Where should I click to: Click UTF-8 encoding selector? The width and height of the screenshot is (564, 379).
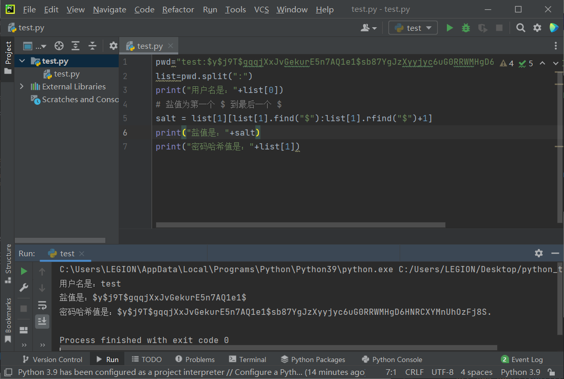442,372
